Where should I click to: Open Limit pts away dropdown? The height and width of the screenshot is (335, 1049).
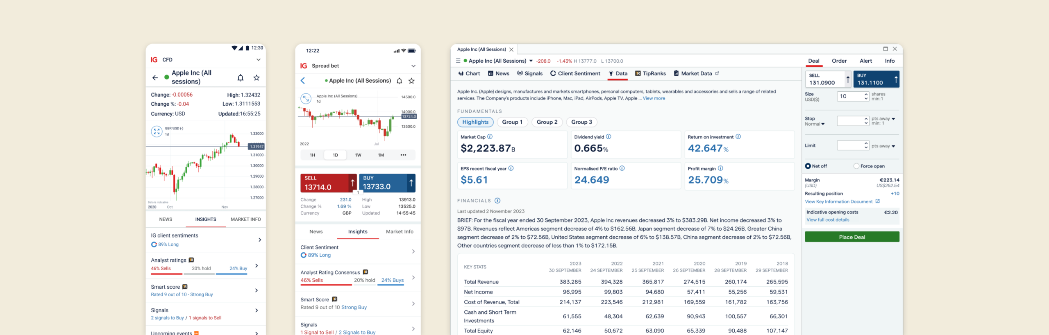(883, 146)
